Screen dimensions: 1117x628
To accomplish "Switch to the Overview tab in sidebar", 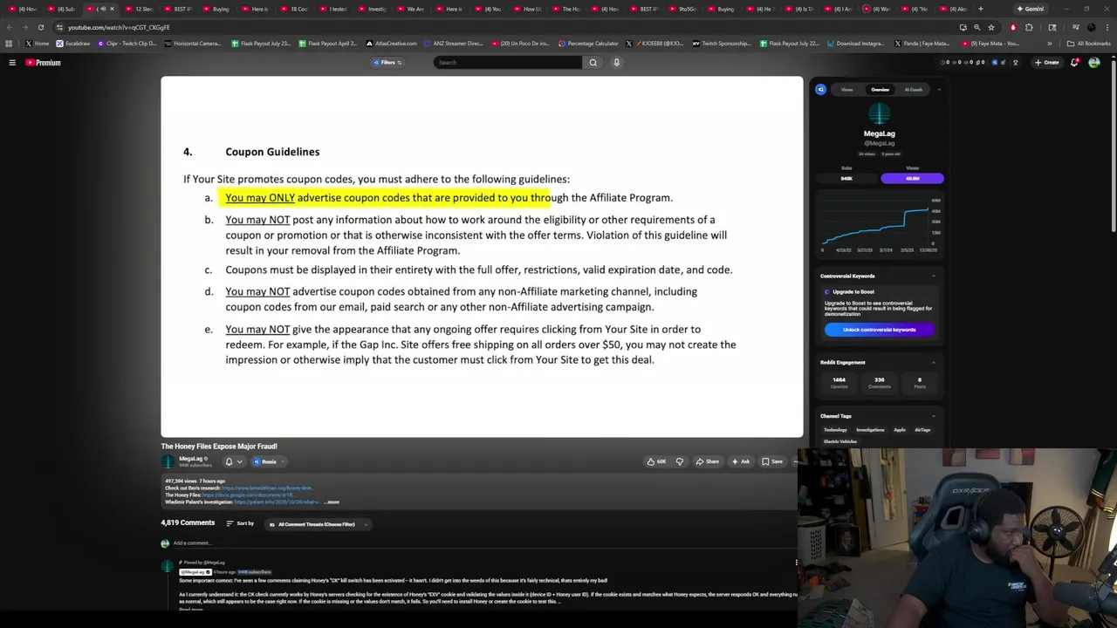I will click(x=880, y=89).
